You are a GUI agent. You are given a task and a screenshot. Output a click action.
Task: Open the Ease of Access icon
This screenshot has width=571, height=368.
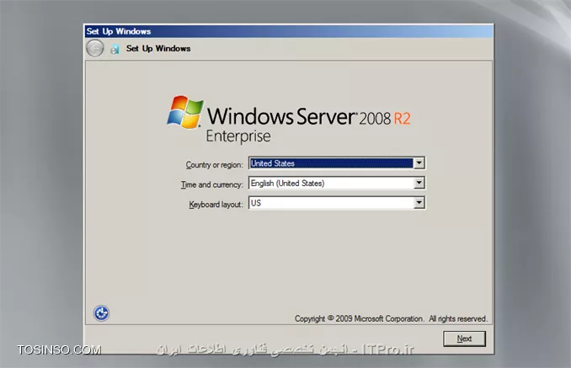click(101, 313)
